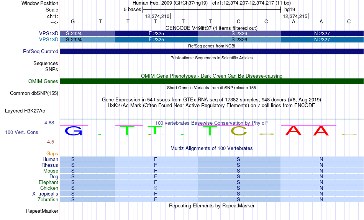Click the -4.5 conservation scale value
The image size is (364, 220).
click(x=50, y=142)
